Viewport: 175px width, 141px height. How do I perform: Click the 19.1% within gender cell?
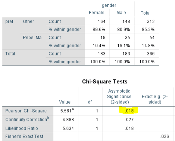124,46
